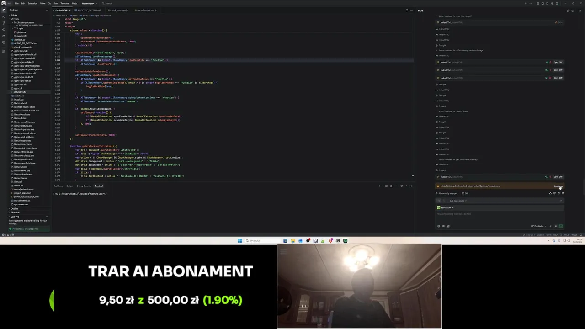Open the Help menu
Screen dimensions: 585x329
point(74,3)
